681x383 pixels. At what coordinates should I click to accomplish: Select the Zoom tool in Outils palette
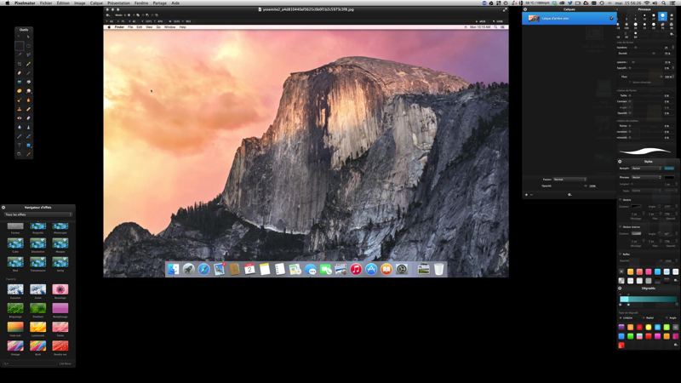click(x=19, y=154)
